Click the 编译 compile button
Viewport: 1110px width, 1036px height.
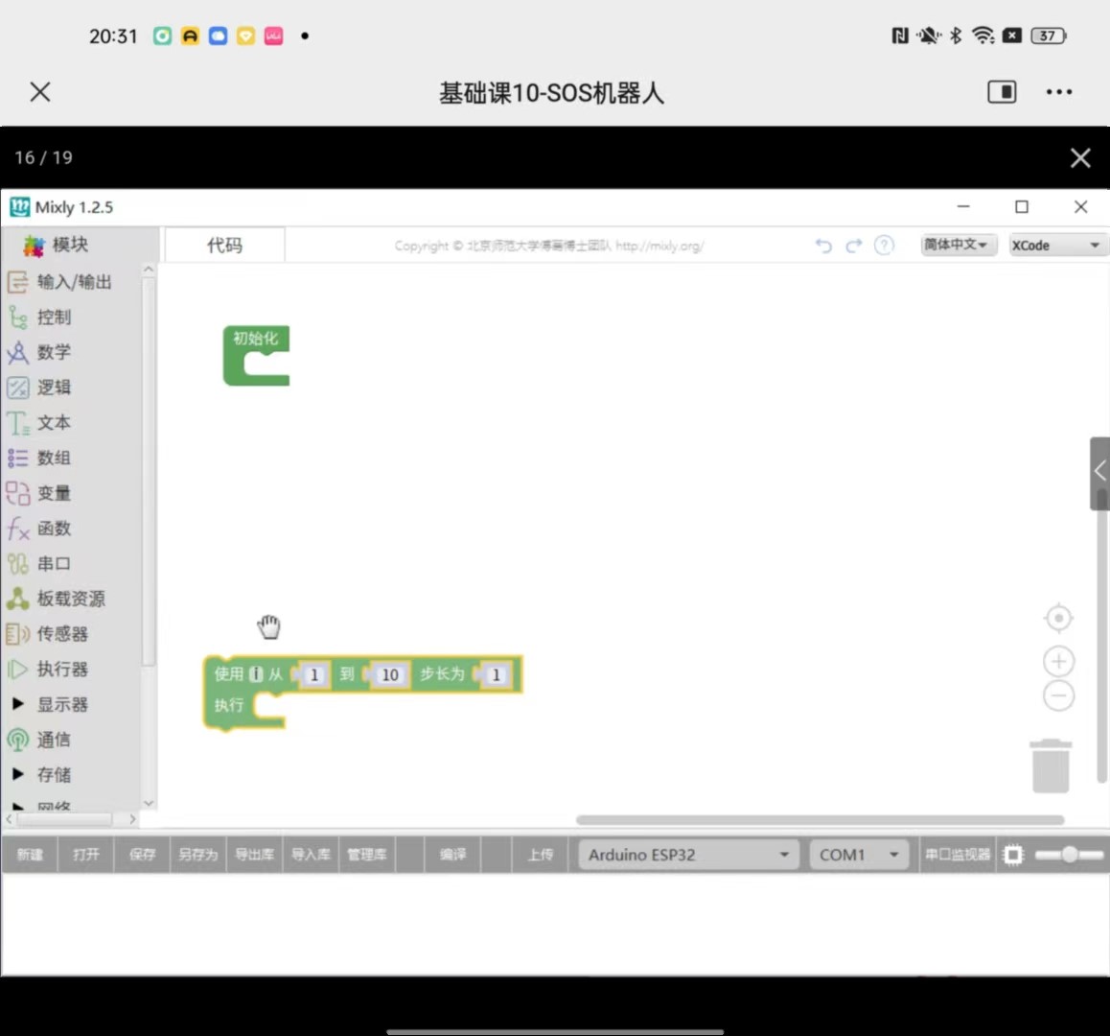point(451,854)
